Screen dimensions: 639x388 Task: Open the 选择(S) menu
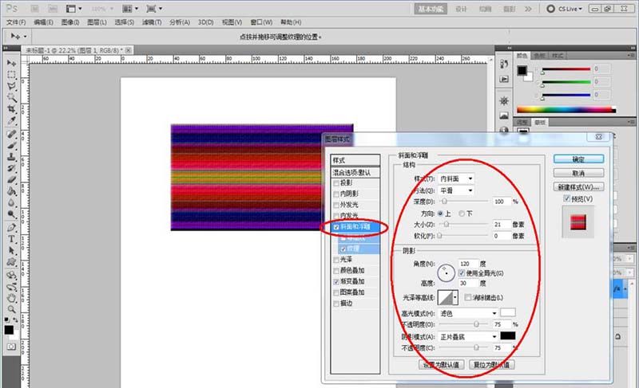coord(125,22)
